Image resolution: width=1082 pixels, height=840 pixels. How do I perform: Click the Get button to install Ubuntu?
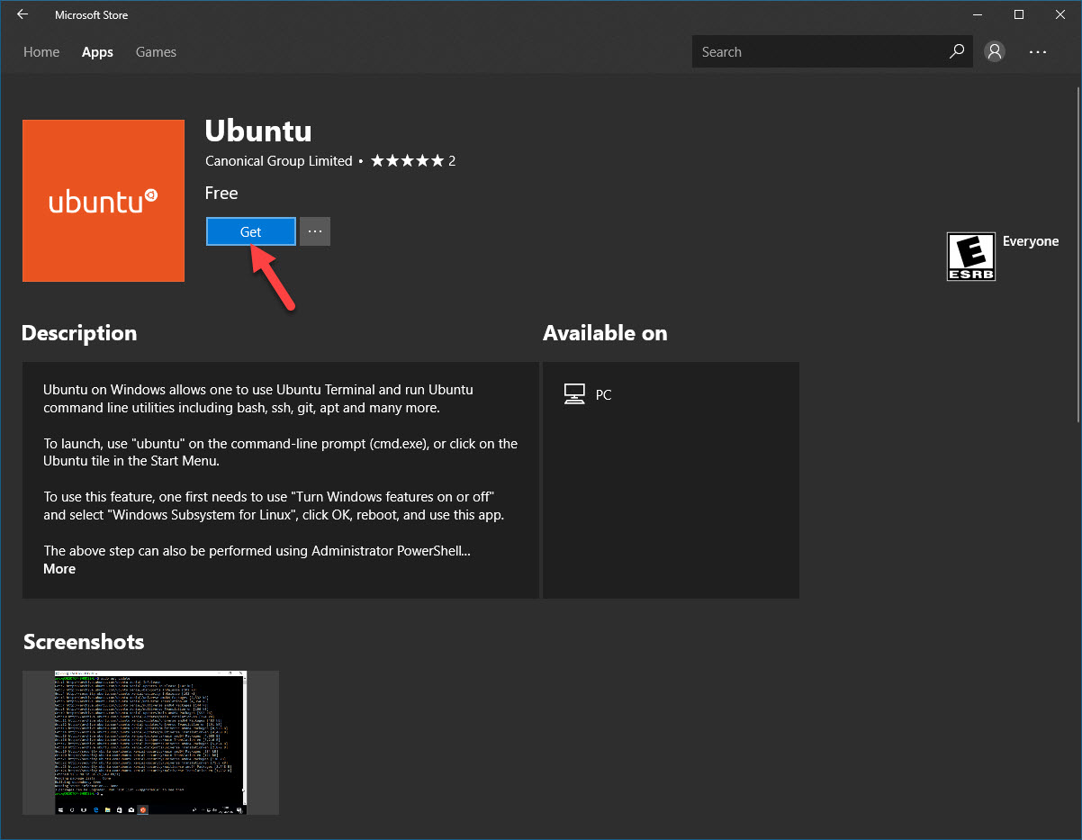tap(250, 231)
